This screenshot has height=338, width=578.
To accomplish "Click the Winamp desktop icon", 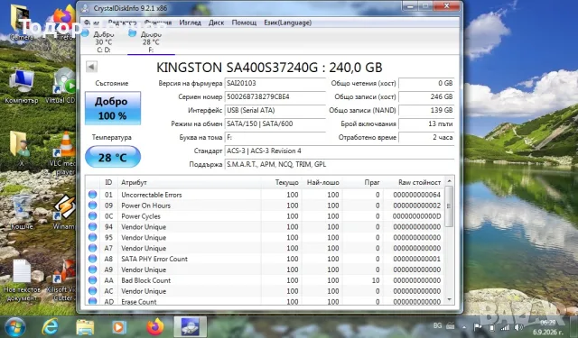I will [x=64, y=212].
